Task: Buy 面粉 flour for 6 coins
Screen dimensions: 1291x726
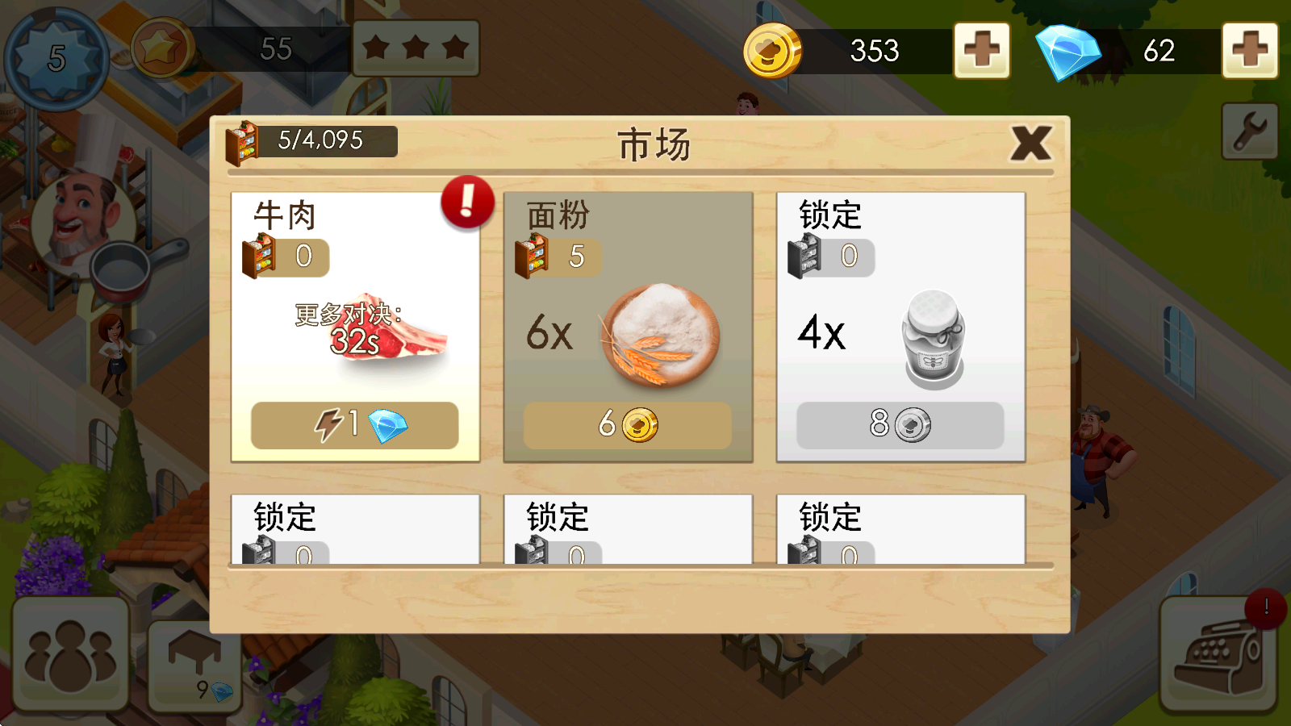Action: (628, 425)
